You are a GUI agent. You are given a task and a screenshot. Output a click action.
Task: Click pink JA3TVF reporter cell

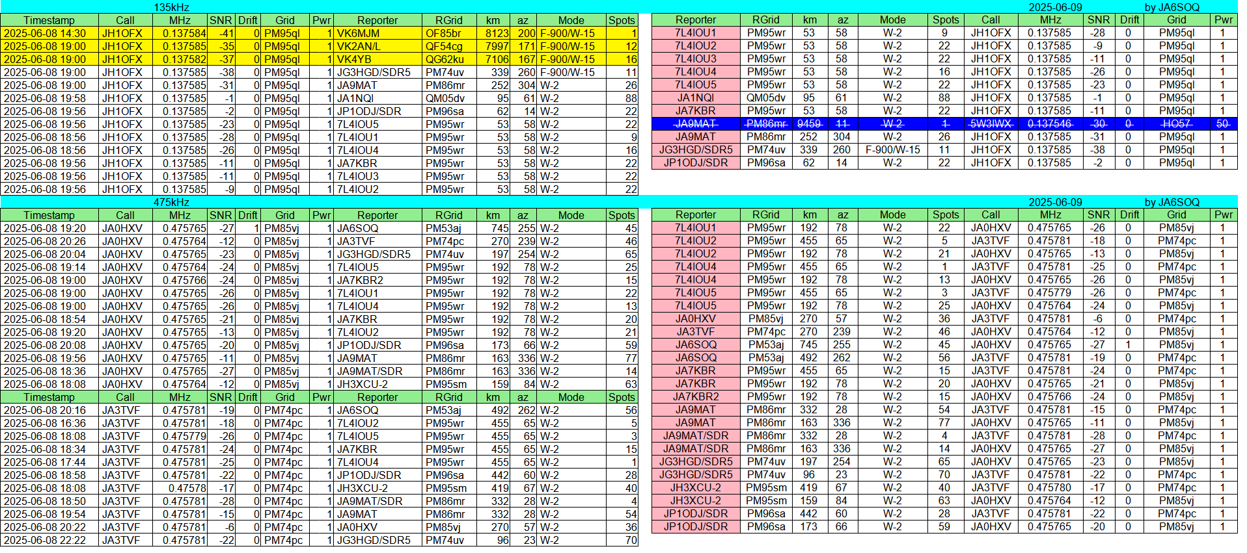(696, 331)
